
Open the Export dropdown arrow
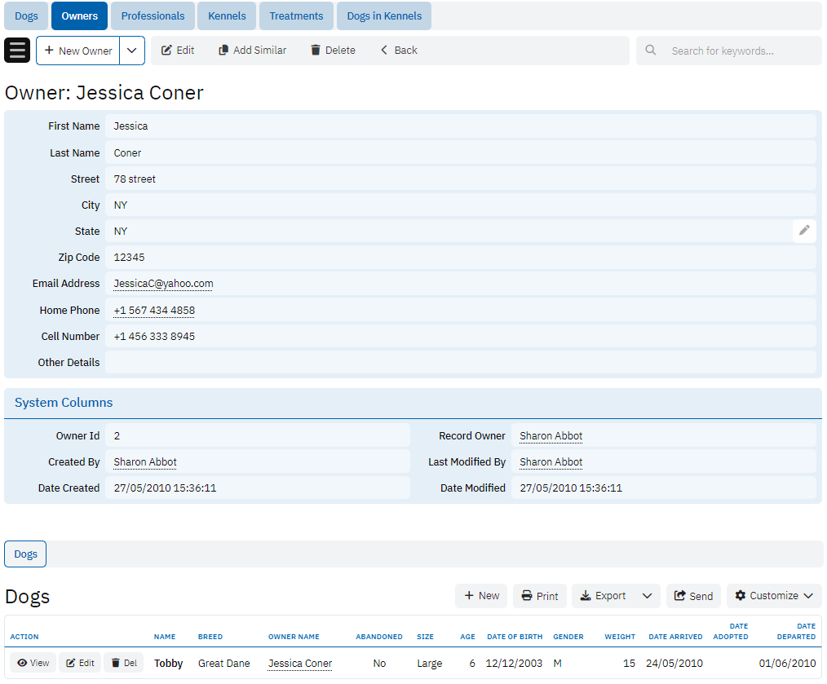(647, 596)
